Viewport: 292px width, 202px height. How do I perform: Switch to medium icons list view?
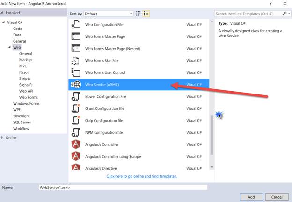click(146, 14)
